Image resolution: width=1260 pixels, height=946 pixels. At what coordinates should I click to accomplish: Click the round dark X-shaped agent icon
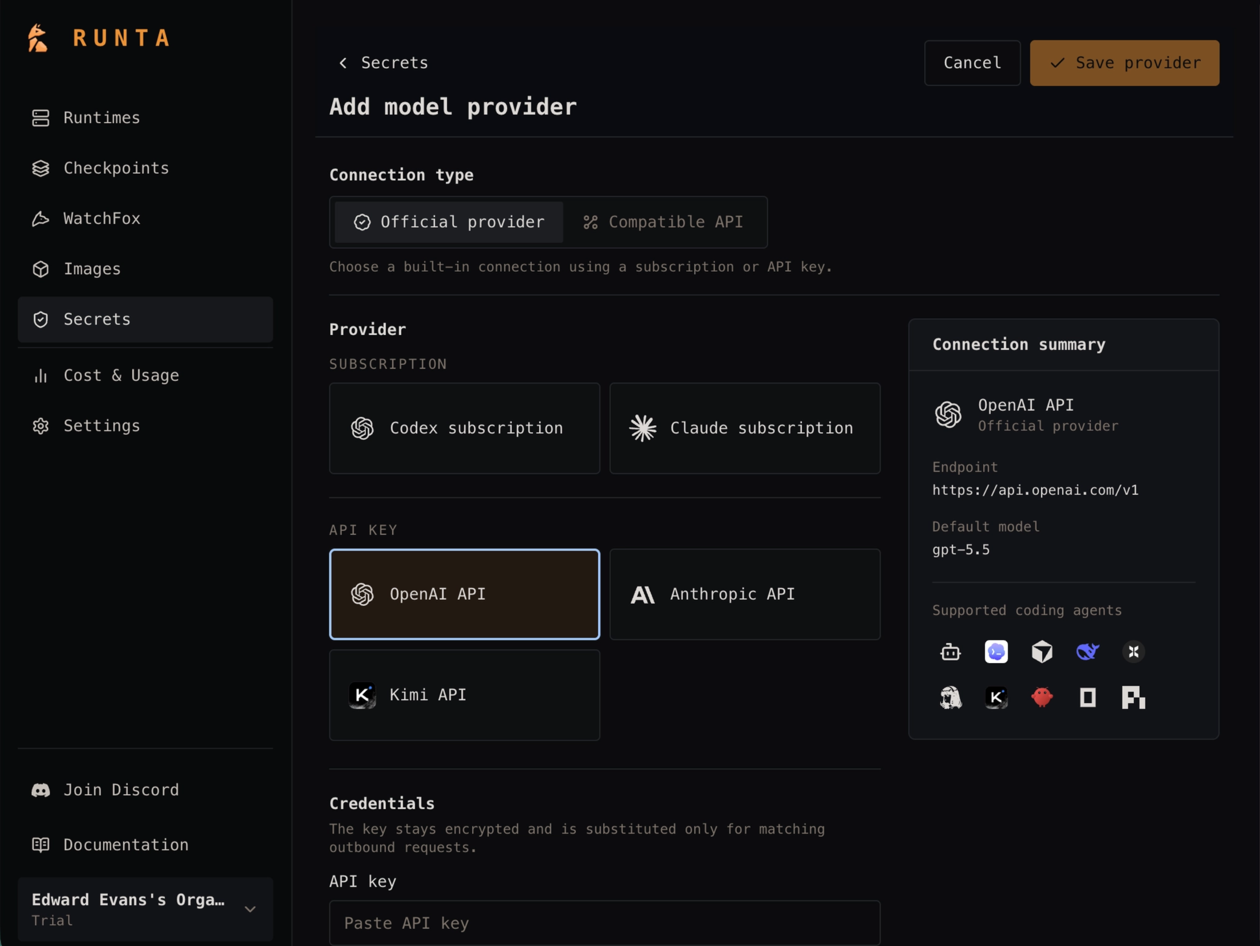click(x=1133, y=651)
